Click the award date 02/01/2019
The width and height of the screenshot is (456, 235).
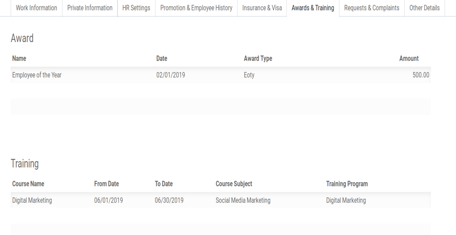(x=171, y=75)
